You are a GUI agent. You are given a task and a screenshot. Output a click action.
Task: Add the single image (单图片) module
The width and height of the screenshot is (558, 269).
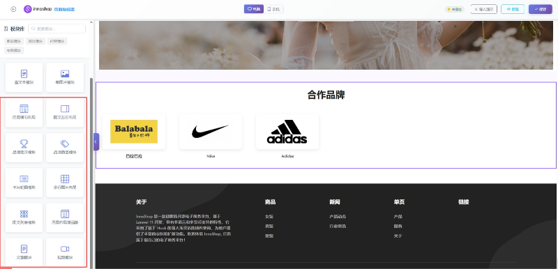pyautogui.click(x=65, y=77)
